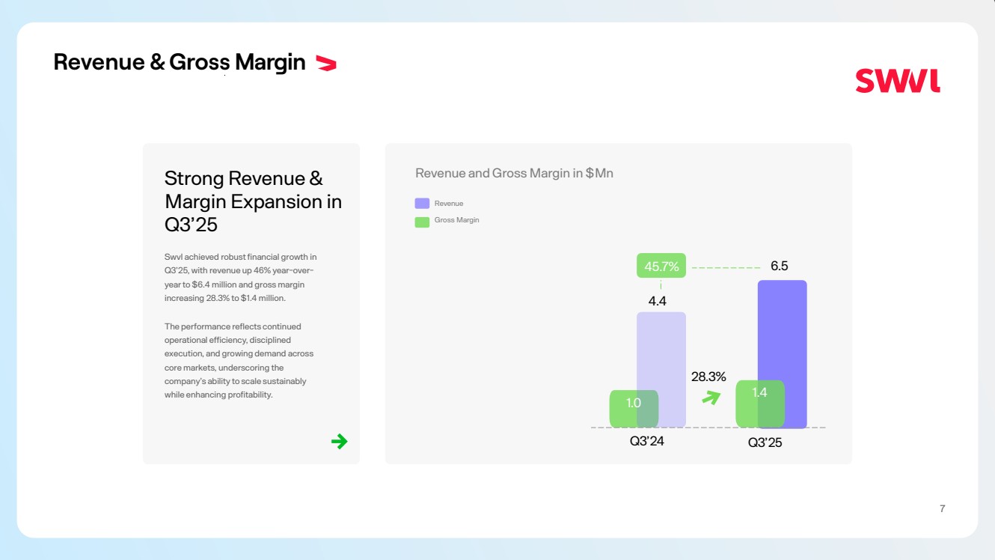Viewport: 995px width, 560px height.
Task: Select the 45.7% green percentage badge
Action: [x=661, y=267]
